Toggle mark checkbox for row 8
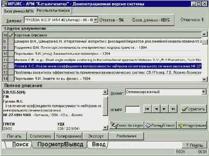The image size is (209, 156). point(11,41)
